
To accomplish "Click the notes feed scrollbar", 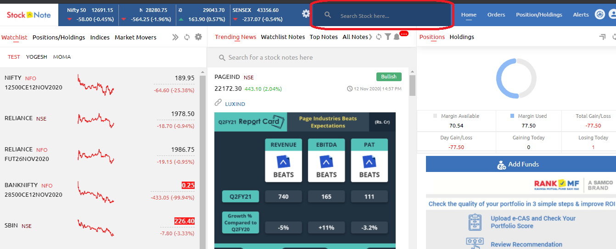I will [412, 86].
